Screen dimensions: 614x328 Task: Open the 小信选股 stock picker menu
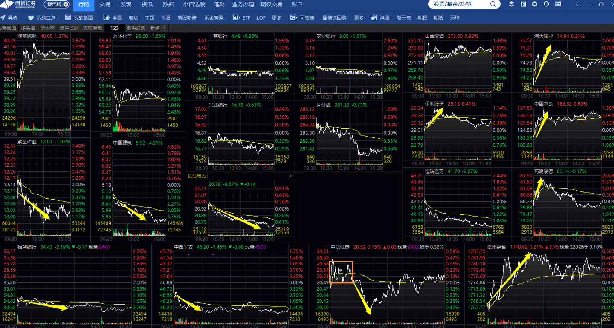(194, 4)
